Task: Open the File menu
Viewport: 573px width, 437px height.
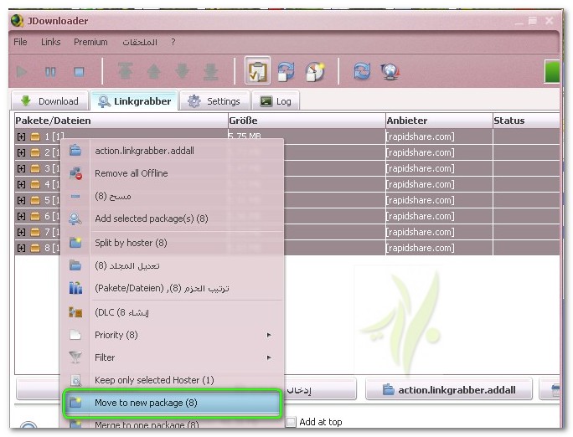Action: tap(20, 42)
